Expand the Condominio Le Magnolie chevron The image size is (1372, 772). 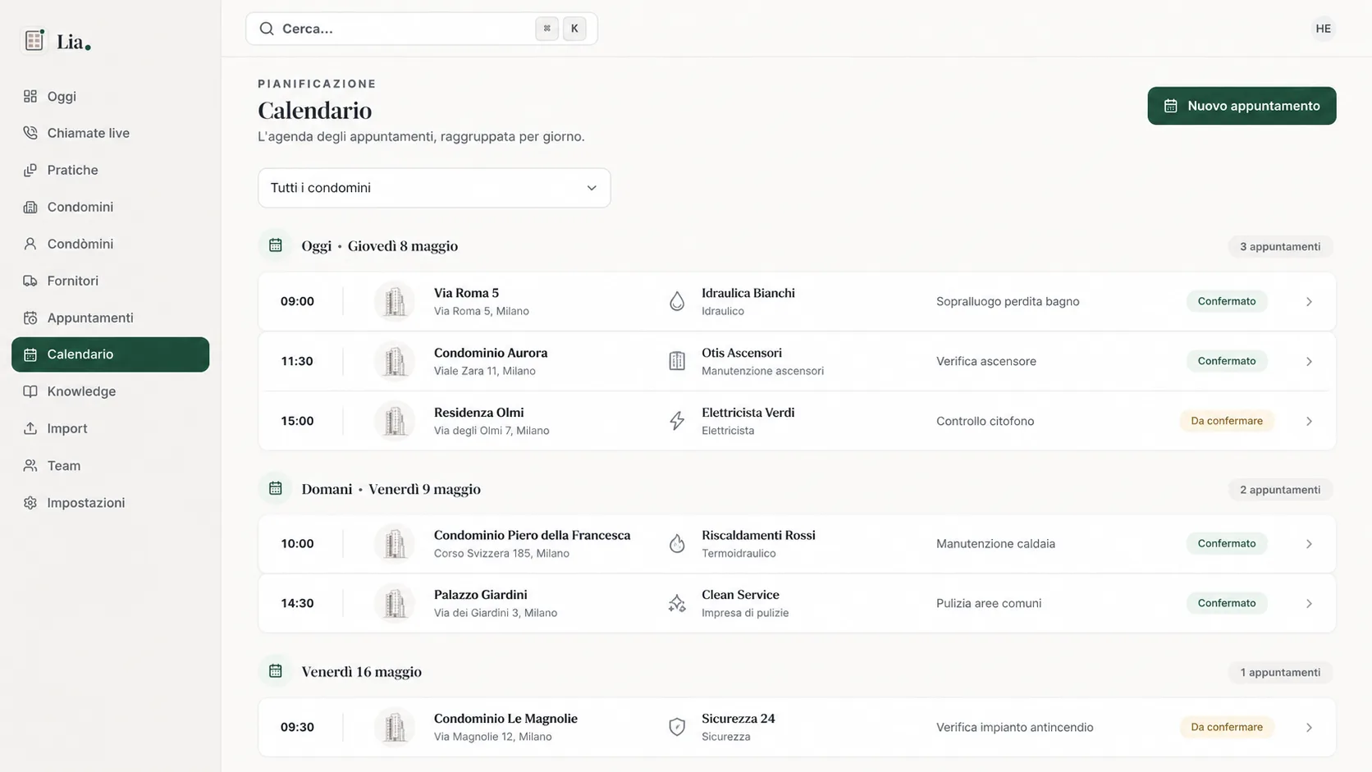pyautogui.click(x=1309, y=727)
